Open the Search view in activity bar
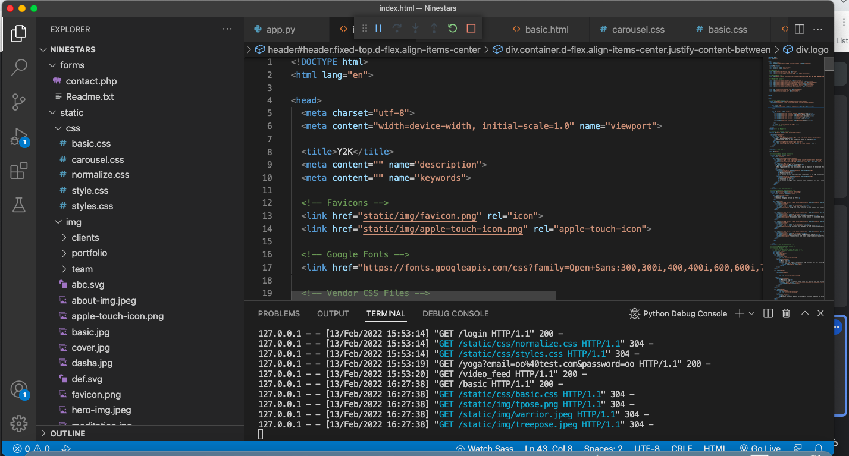Screen dimensions: 849x456 coord(19,67)
